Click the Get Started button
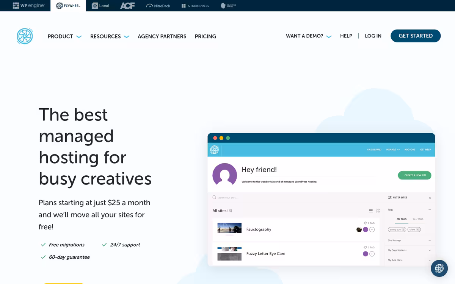Viewport: 455px width, 284px height. [x=416, y=36]
